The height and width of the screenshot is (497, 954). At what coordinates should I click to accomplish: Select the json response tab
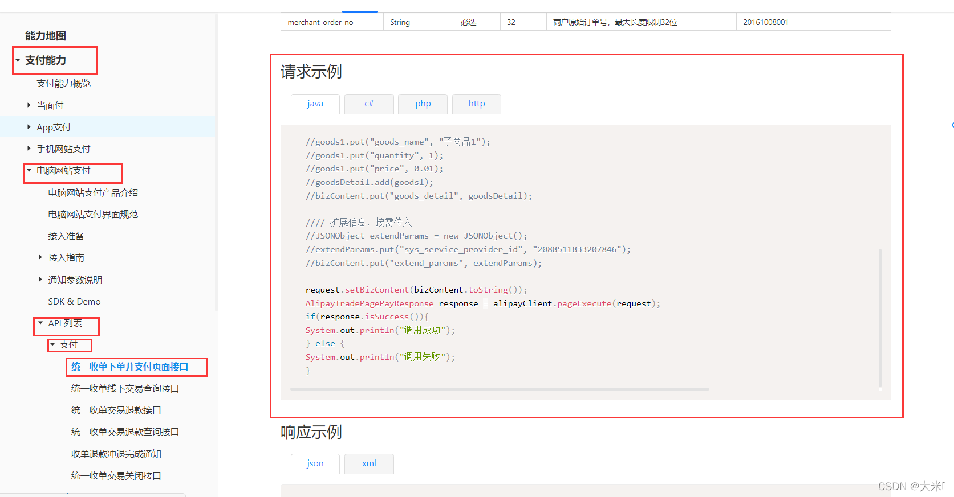point(315,463)
